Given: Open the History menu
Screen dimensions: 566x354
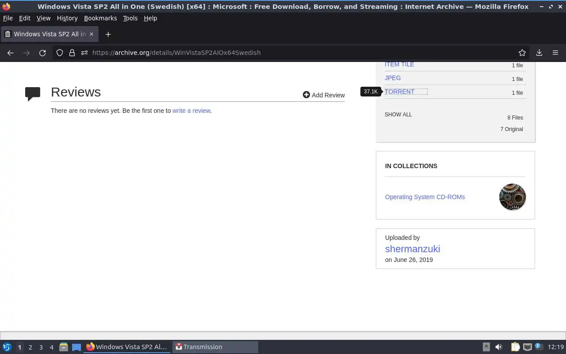Looking at the screenshot, I should 67,18.
